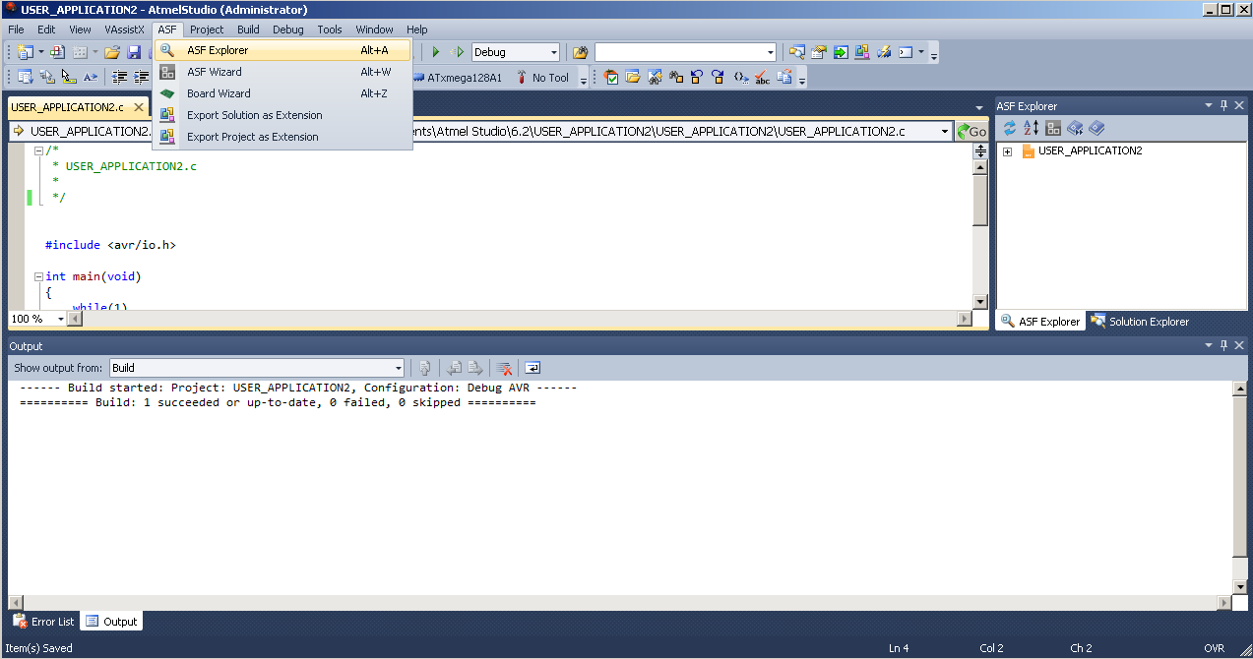Click the green arrow window icon in top toolbar
Screen dimensions: 1253x659
[841, 52]
